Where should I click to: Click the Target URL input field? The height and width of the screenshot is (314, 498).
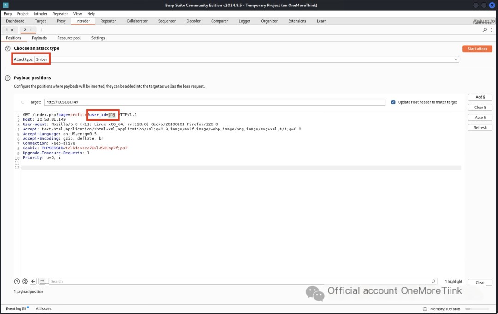pyautogui.click(x=215, y=102)
